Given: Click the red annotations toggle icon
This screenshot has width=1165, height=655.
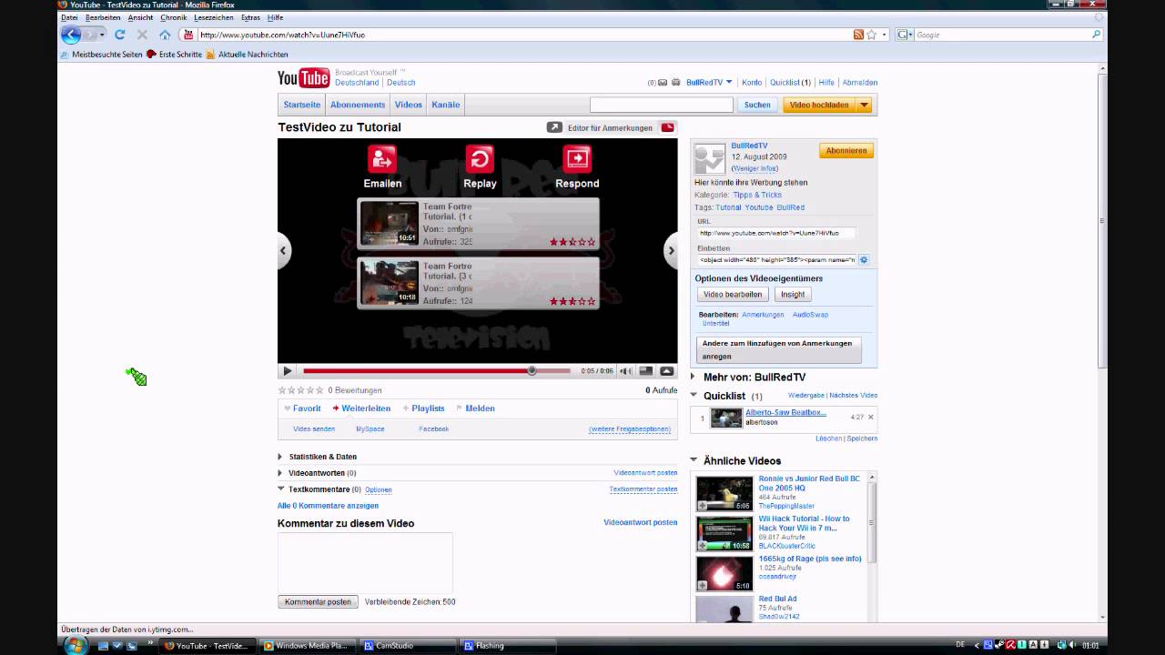Looking at the screenshot, I should pos(668,127).
